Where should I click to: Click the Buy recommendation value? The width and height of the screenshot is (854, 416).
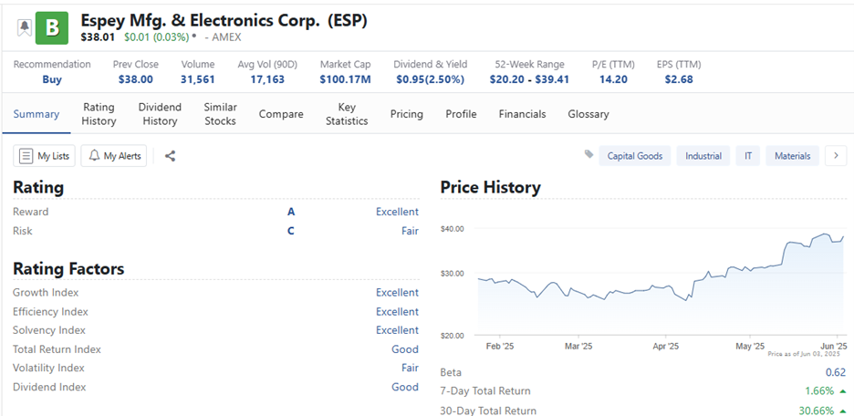pos(52,79)
